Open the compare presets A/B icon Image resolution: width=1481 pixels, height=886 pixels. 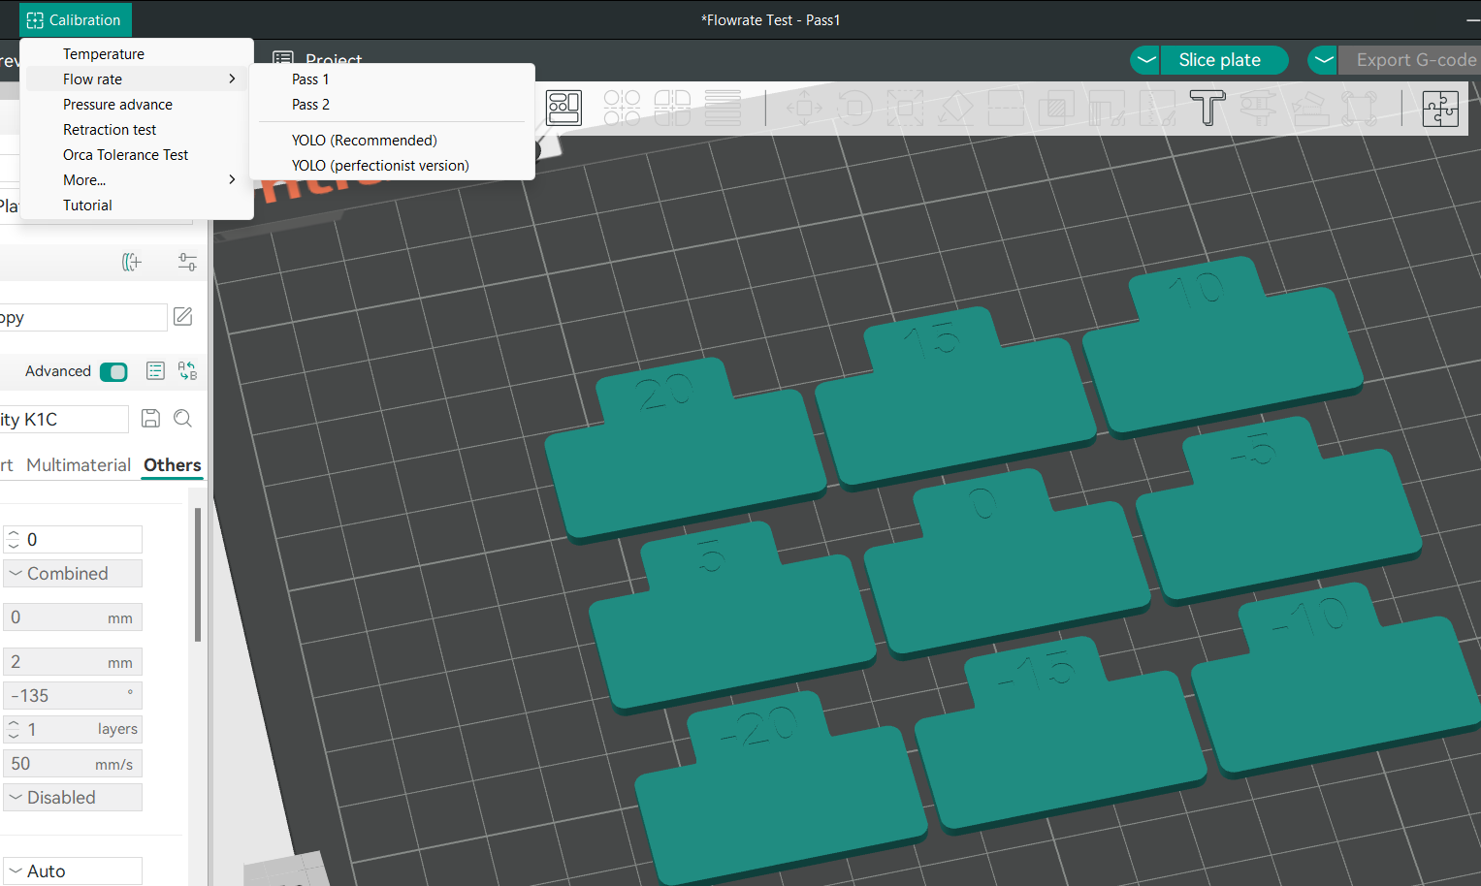point(187,371)
